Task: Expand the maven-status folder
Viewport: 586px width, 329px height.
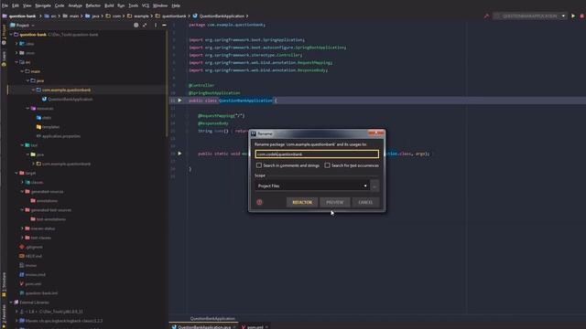Action: click(x=22, y=228)
